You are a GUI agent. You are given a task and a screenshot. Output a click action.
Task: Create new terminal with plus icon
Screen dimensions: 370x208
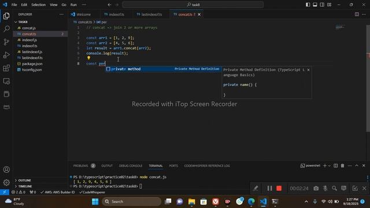[325, 166]
